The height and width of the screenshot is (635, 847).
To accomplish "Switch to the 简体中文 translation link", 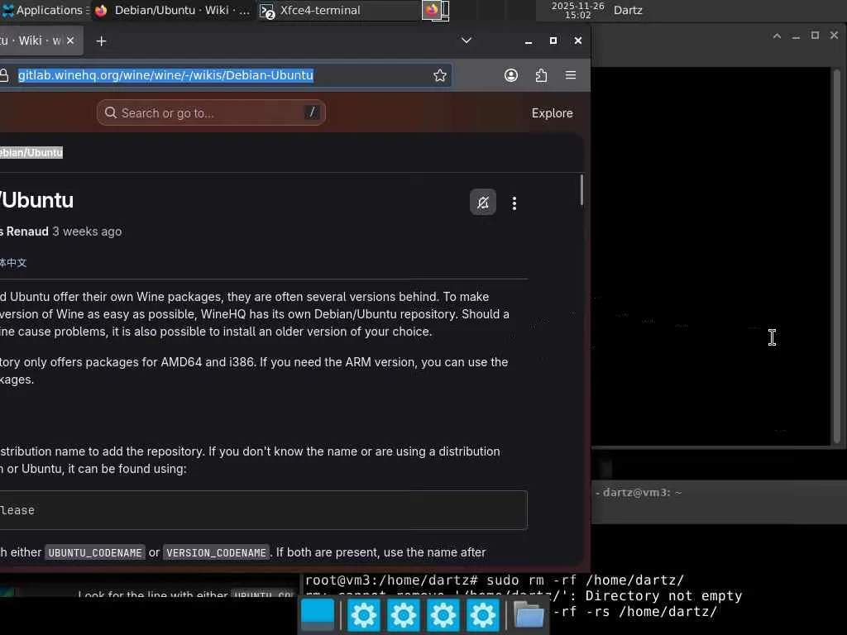I will (13, 263).
